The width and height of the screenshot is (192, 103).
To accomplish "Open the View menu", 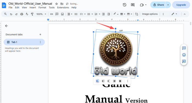I will pos(24,7).
